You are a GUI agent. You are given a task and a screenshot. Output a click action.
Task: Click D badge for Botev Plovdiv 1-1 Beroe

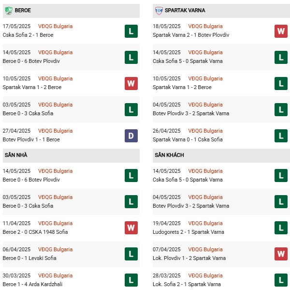point(131,136)
